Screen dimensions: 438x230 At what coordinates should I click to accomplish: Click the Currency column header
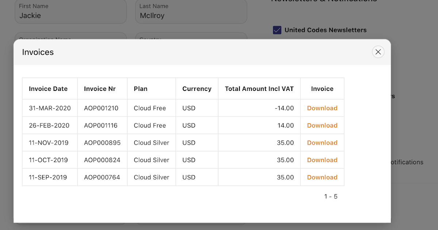[197, 89]
